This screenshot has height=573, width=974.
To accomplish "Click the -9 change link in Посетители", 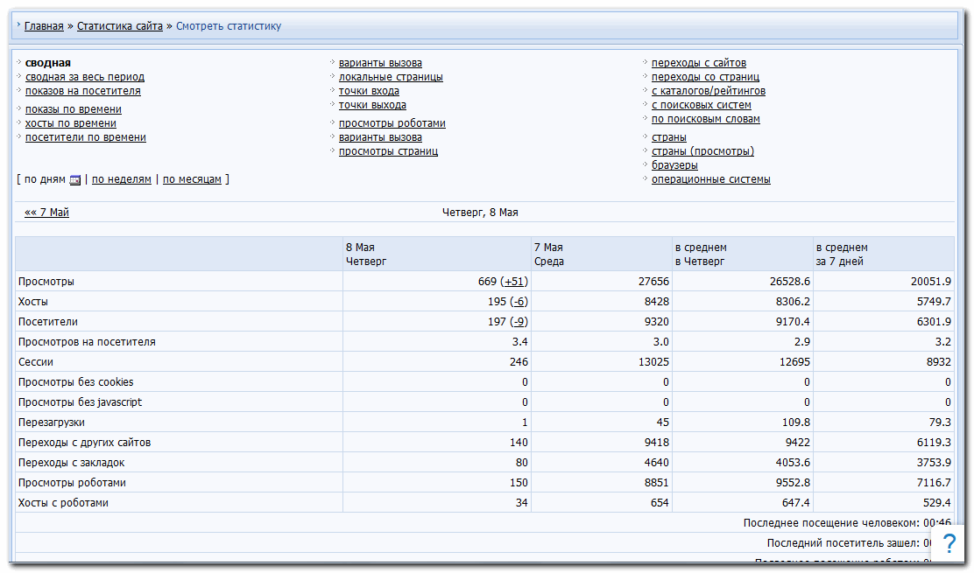I will (519, 322).
